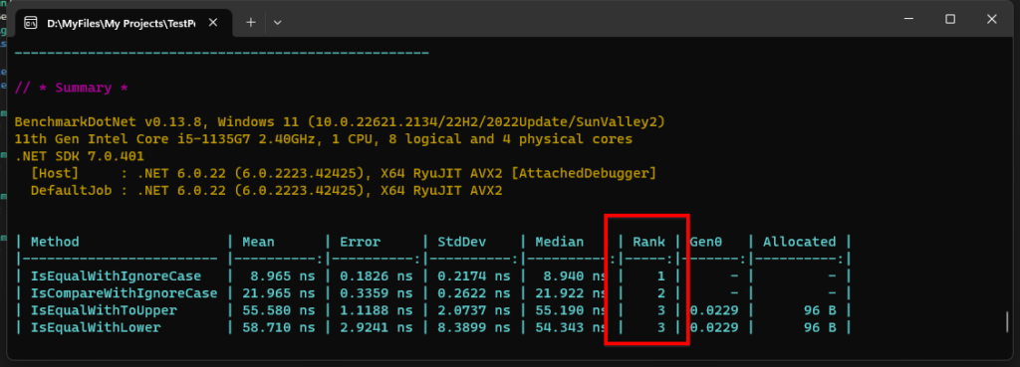
Task: Click the Method column header text
Action: coord(56,242)
